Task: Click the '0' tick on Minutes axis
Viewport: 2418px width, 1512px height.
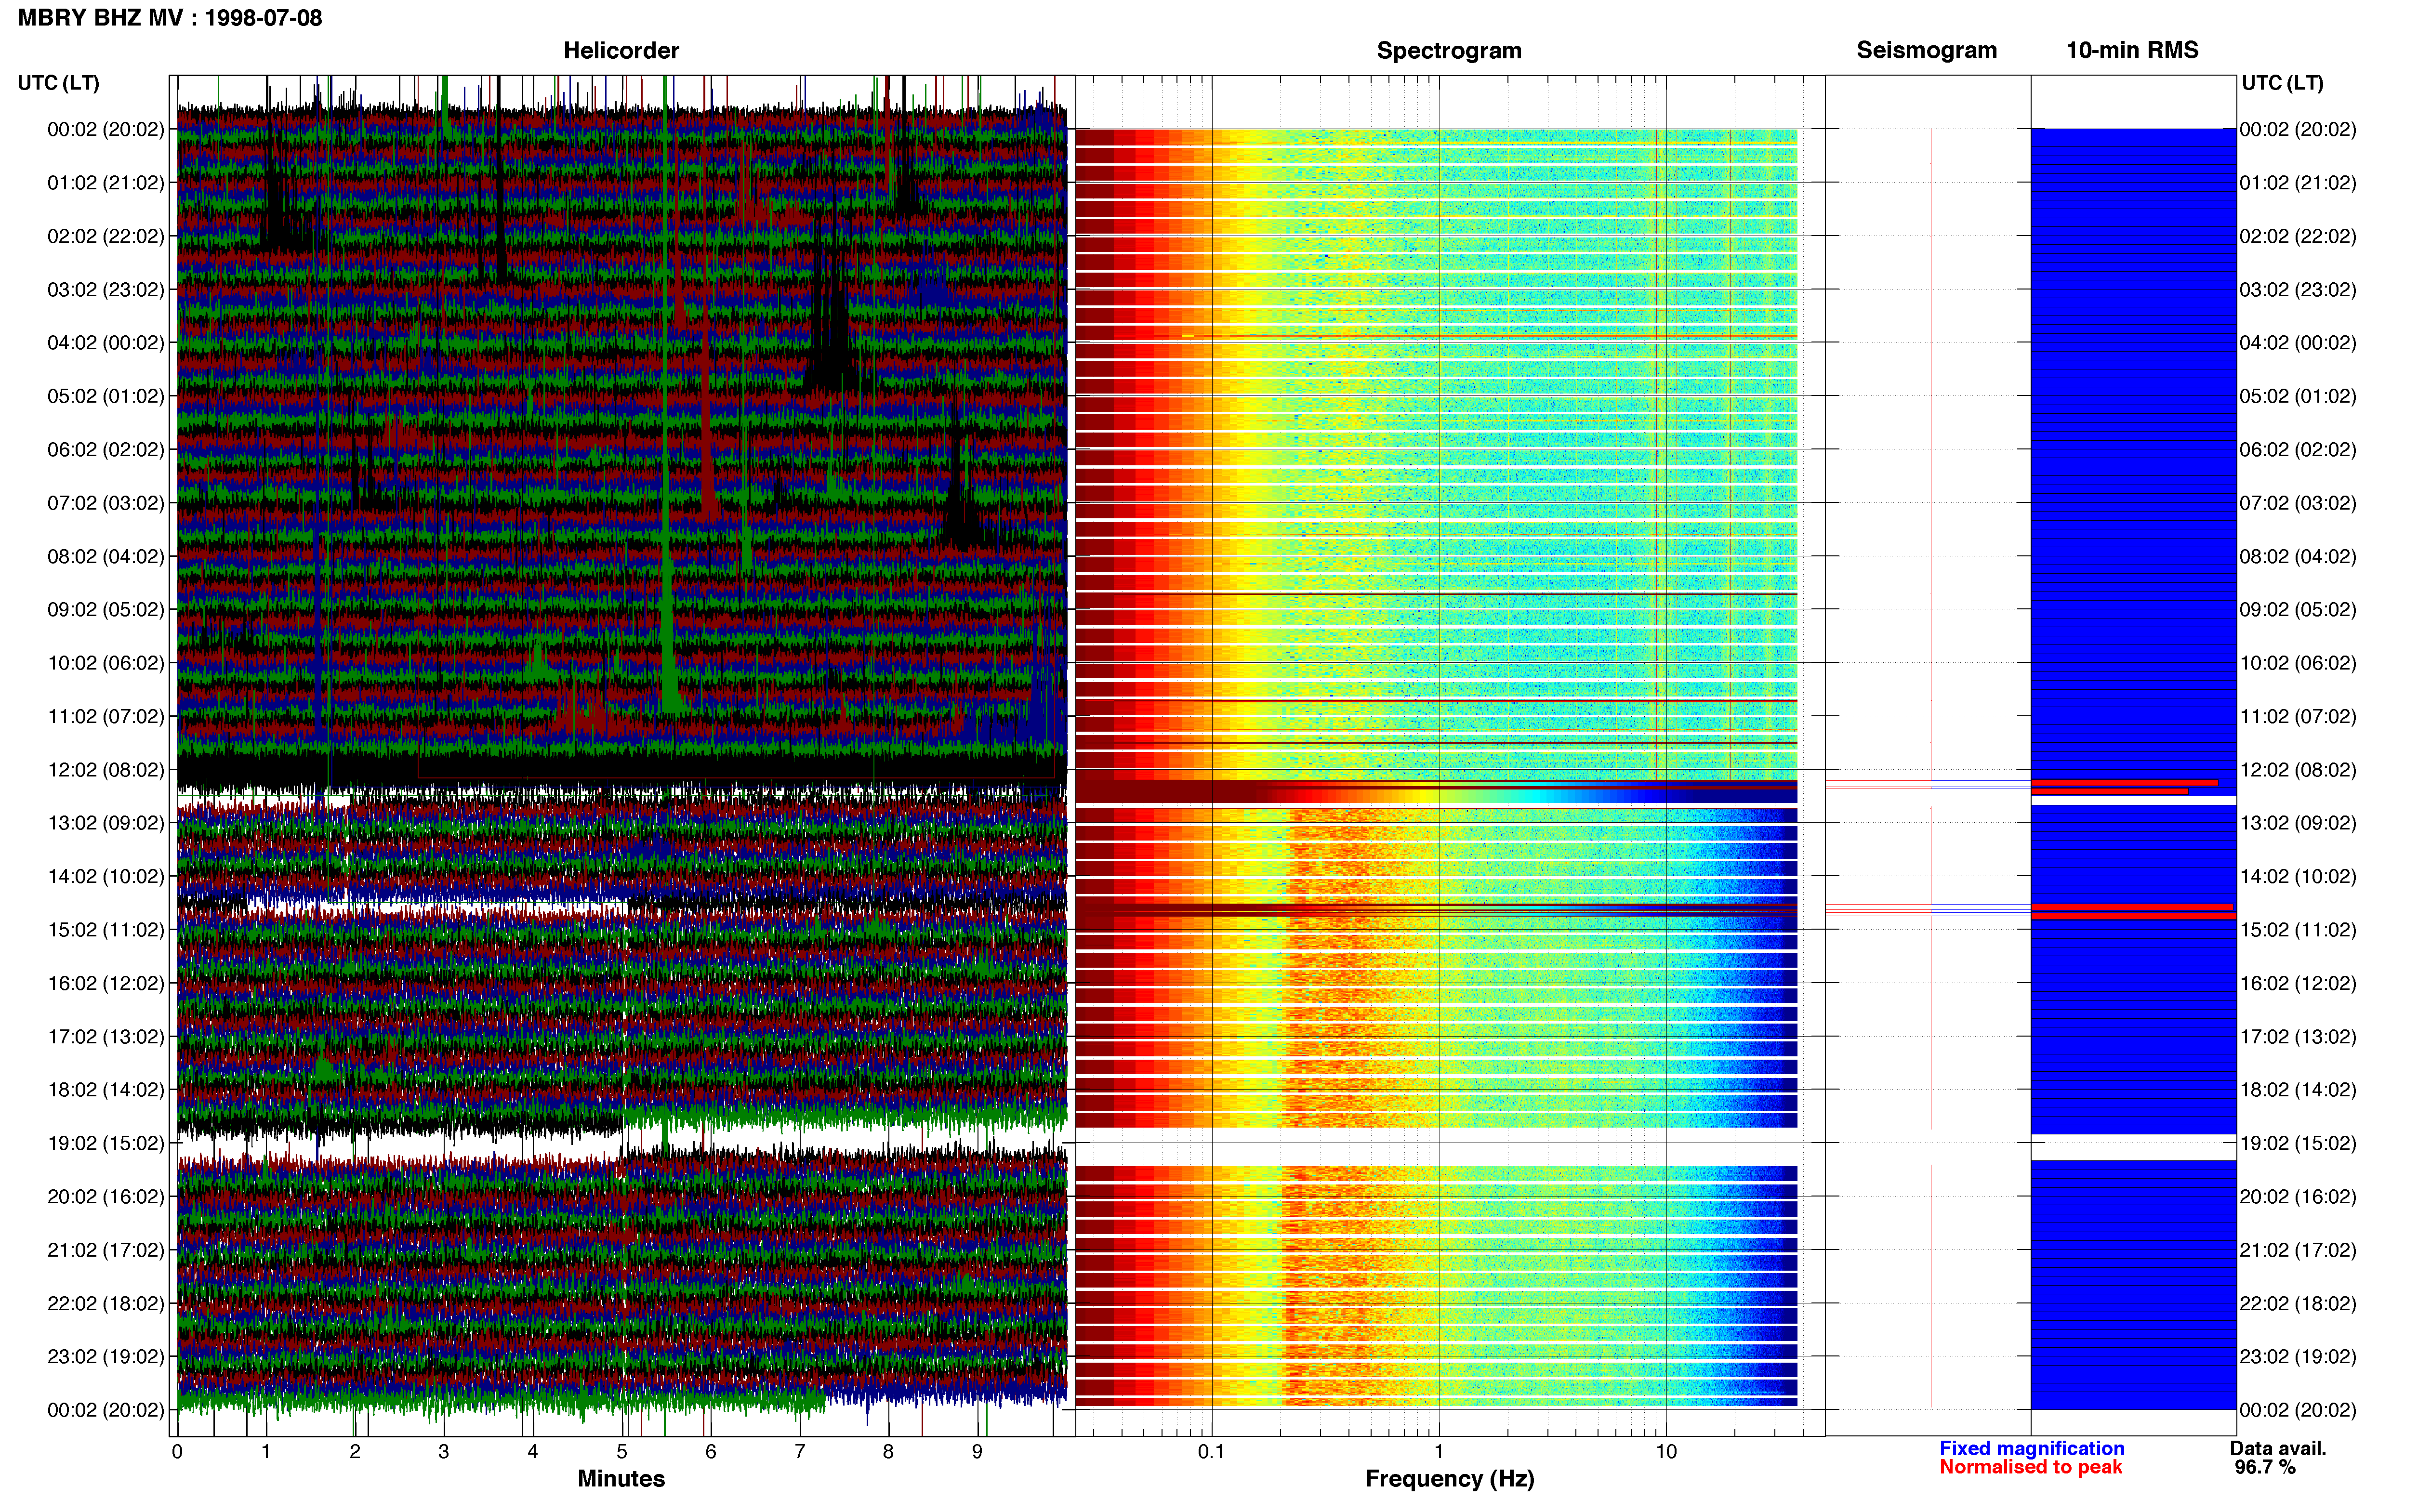Action: (x=177, y=1451)
